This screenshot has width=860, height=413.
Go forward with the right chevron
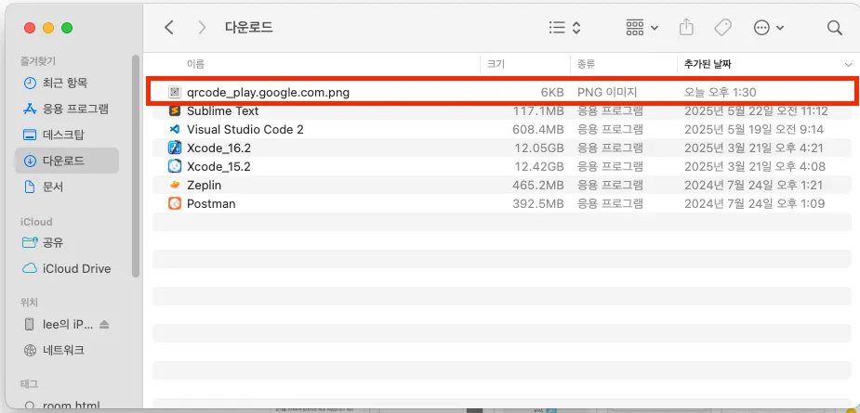202,28
